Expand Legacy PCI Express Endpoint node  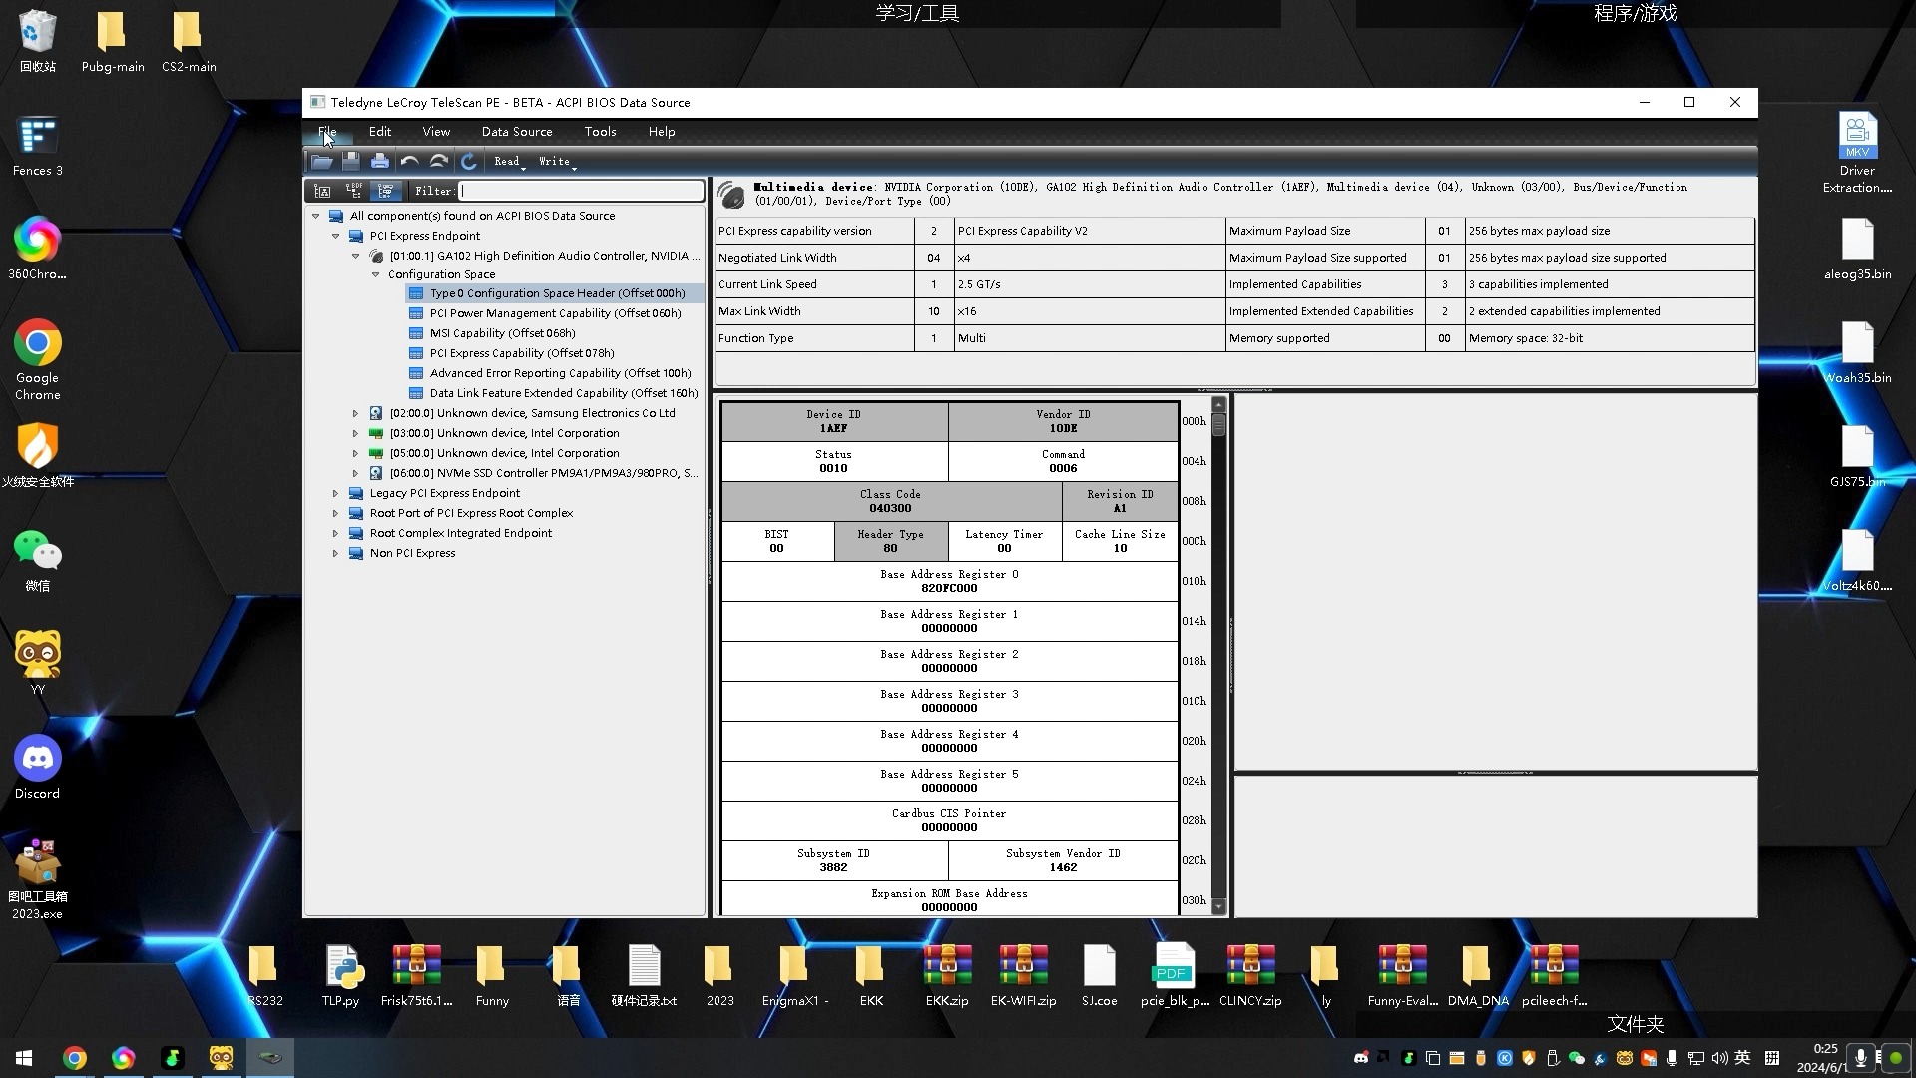pyautogui.click(x=335, y=493)
